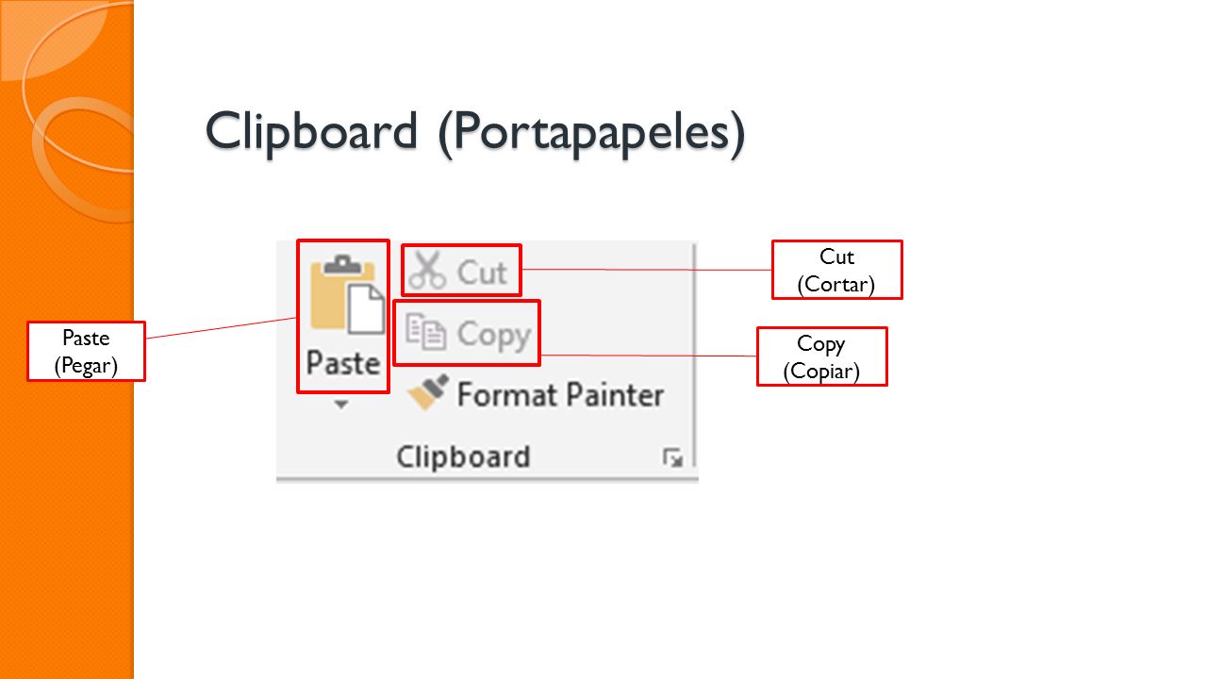Open the Clipboard dialog launcher arrow
1207x679 pixels.
(x=672, y=457)
